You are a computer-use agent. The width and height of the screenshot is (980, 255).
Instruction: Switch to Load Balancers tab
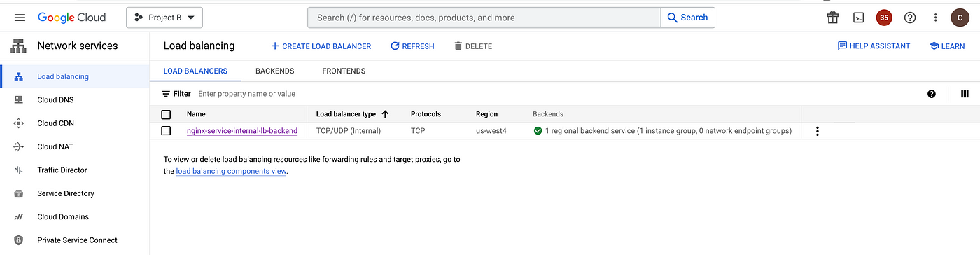(x=195, y=71)
